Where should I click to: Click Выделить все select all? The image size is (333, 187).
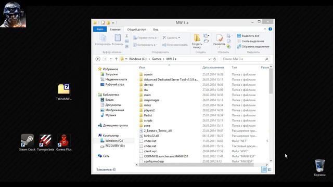[x=248, y=36]
